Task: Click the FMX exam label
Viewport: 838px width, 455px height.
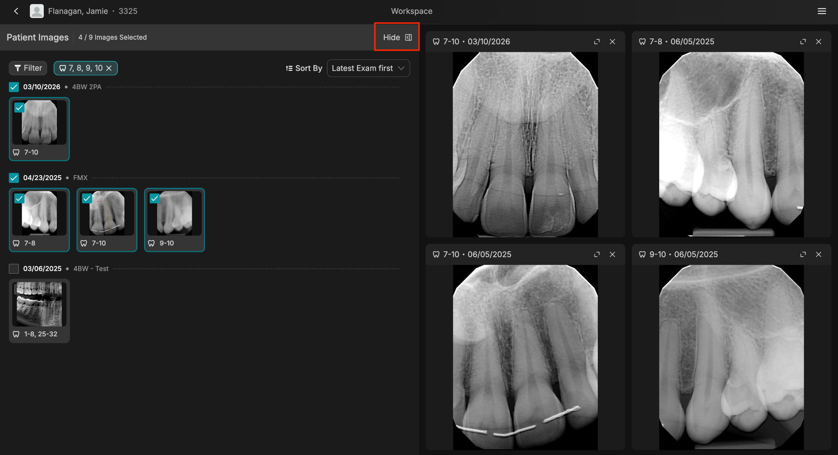Action: click(x=80, y=178)
